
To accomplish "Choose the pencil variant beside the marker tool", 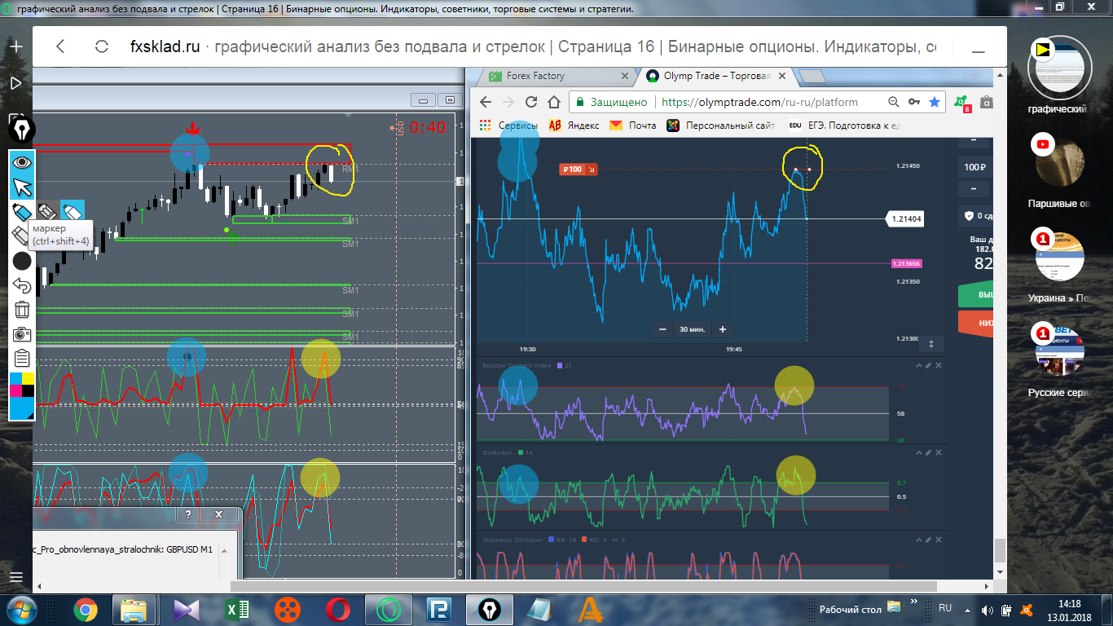I will (x=48, y=212).
